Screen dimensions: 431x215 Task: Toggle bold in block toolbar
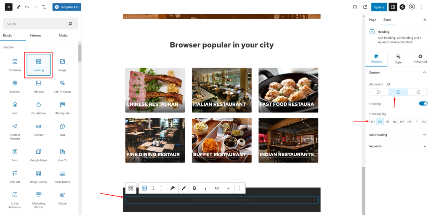tap(194, 188)
